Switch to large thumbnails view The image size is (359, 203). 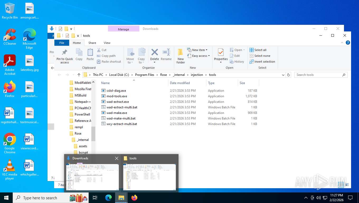click(x=347, y=185)
